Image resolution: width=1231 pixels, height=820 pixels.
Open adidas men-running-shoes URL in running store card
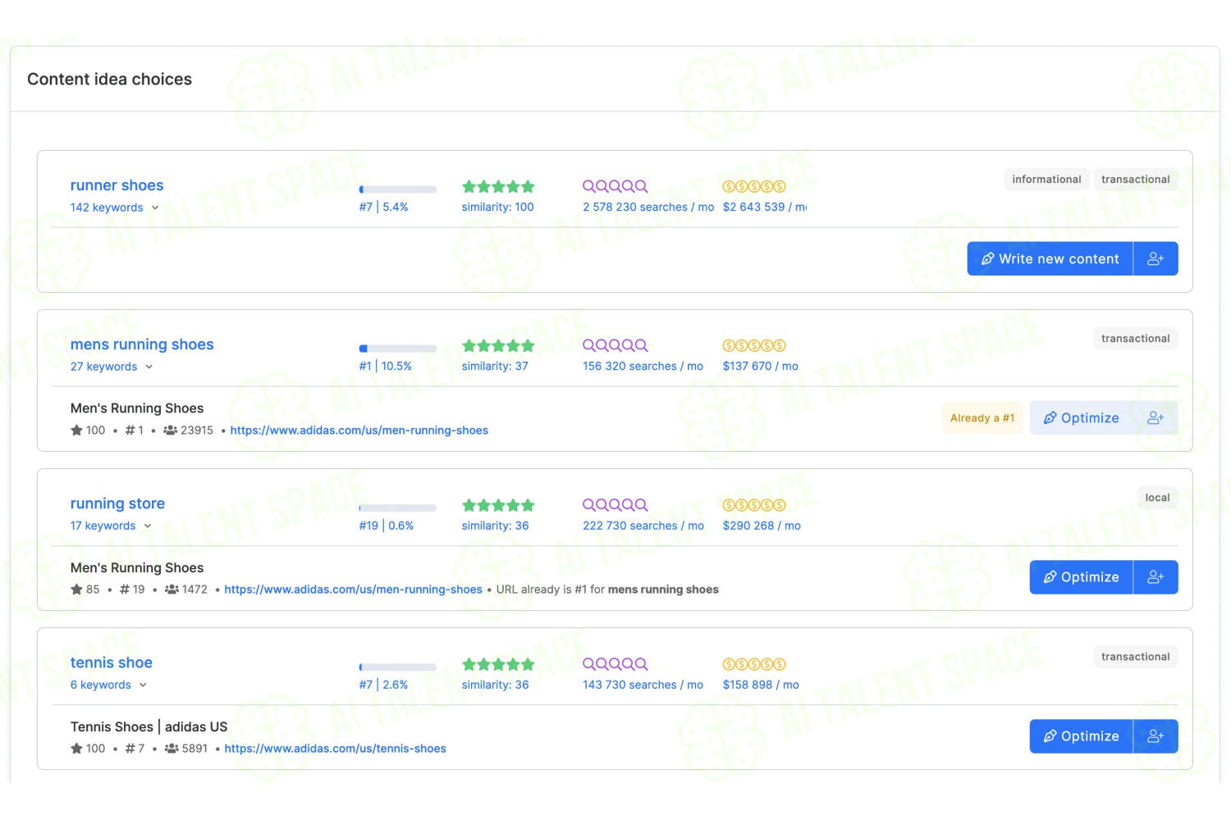click(353, 589)
